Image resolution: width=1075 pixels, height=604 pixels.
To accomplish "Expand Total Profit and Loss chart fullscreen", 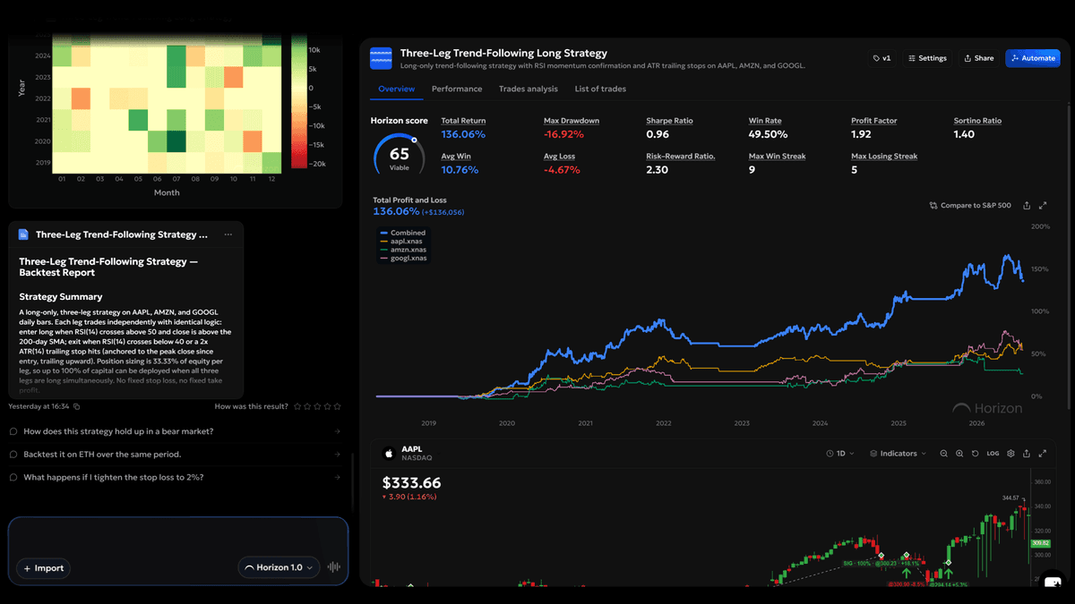I will coord(1043,205).
